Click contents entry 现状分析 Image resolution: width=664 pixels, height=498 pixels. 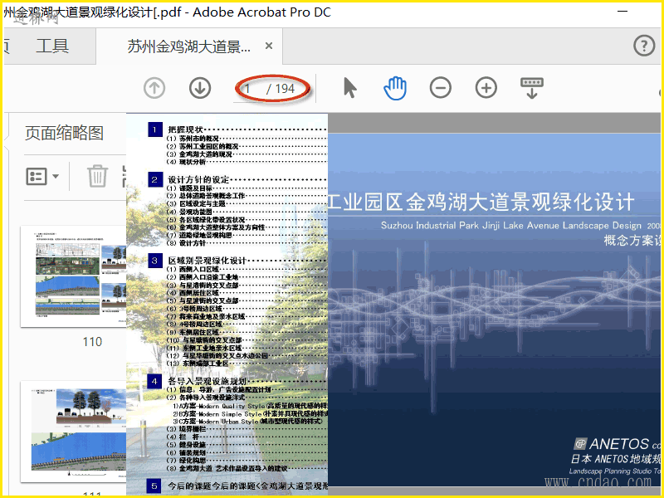(193, 162)
